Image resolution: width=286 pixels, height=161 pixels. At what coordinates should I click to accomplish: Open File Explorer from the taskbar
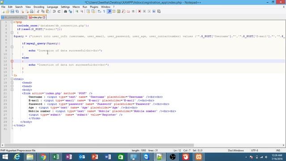30,157
